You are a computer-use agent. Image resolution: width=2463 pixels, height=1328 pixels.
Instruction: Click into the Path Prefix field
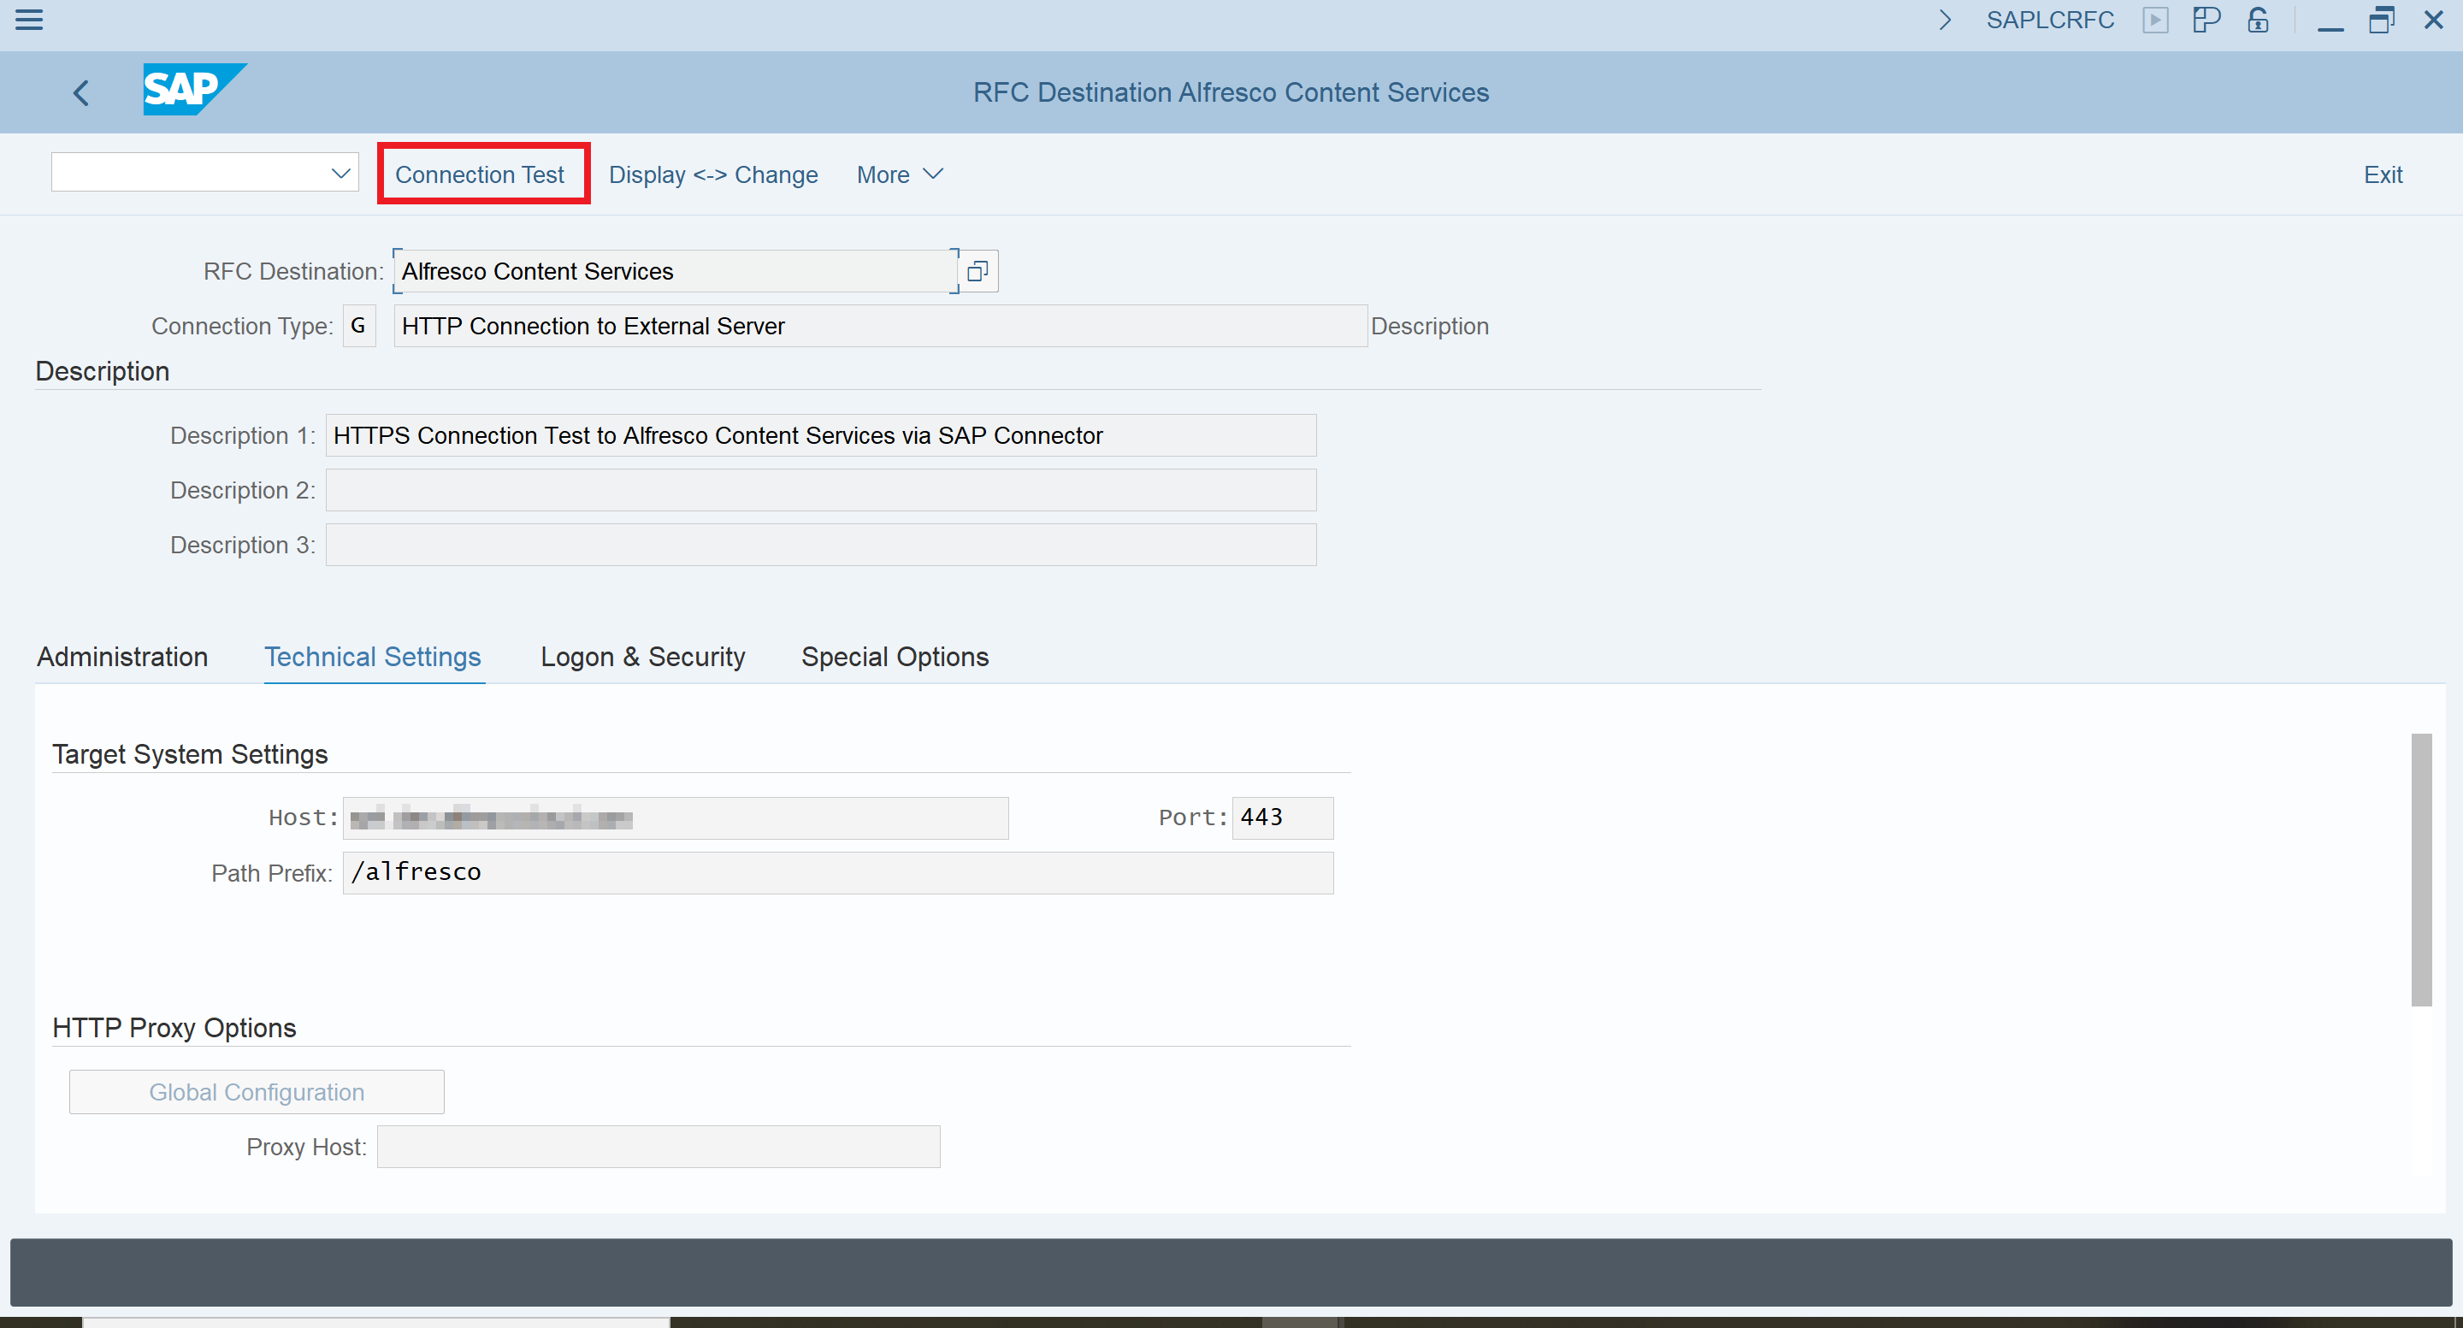tap(836, 873)
